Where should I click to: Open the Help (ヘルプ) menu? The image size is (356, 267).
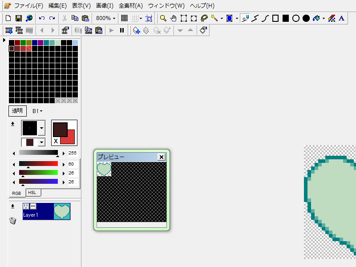pyautogui.click(x=202, y=6)
